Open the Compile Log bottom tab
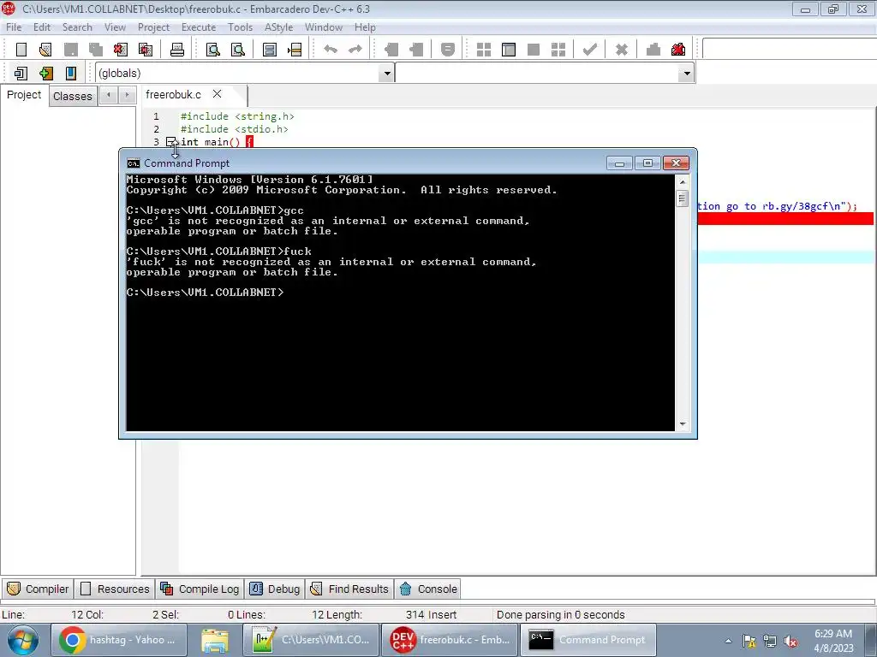Viewport: 877px width, 657px height. 200,589
